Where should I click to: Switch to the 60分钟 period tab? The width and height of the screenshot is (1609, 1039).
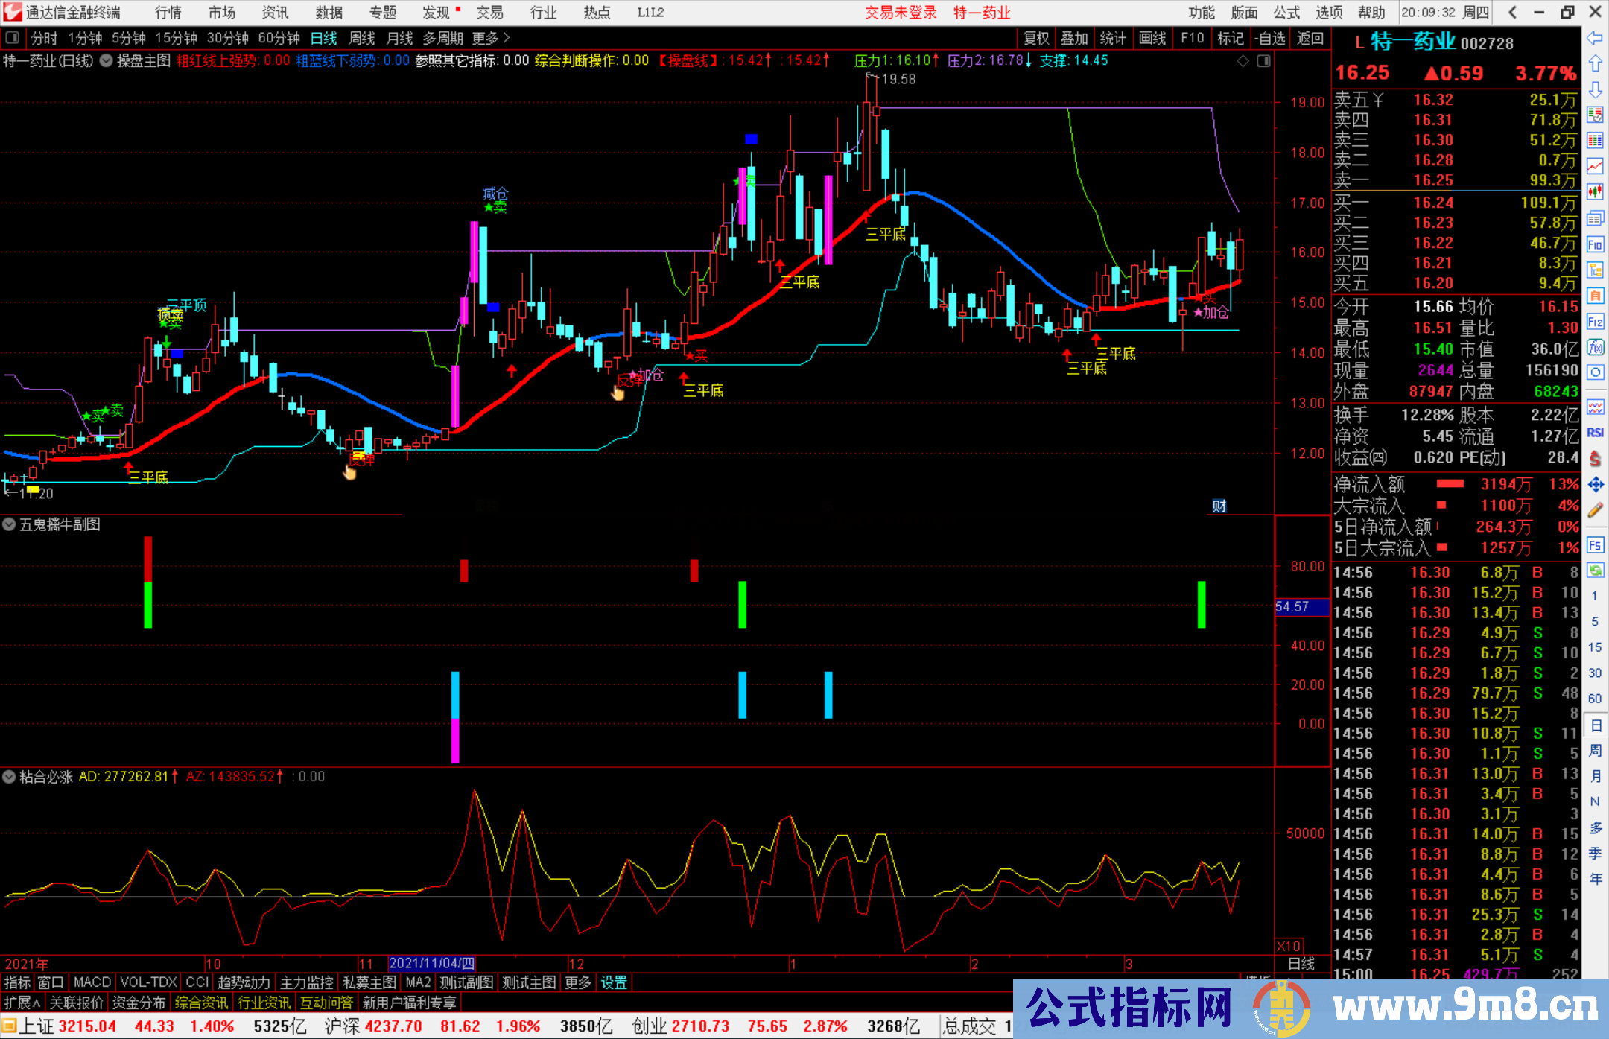tap(279, 38)
